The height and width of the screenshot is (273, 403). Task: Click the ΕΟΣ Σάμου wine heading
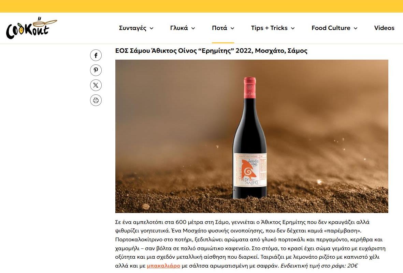(211, 50)
